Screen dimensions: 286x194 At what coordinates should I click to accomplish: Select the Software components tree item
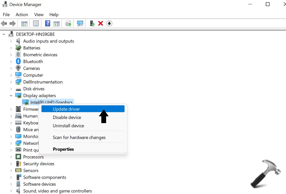(x=45, y=177)
